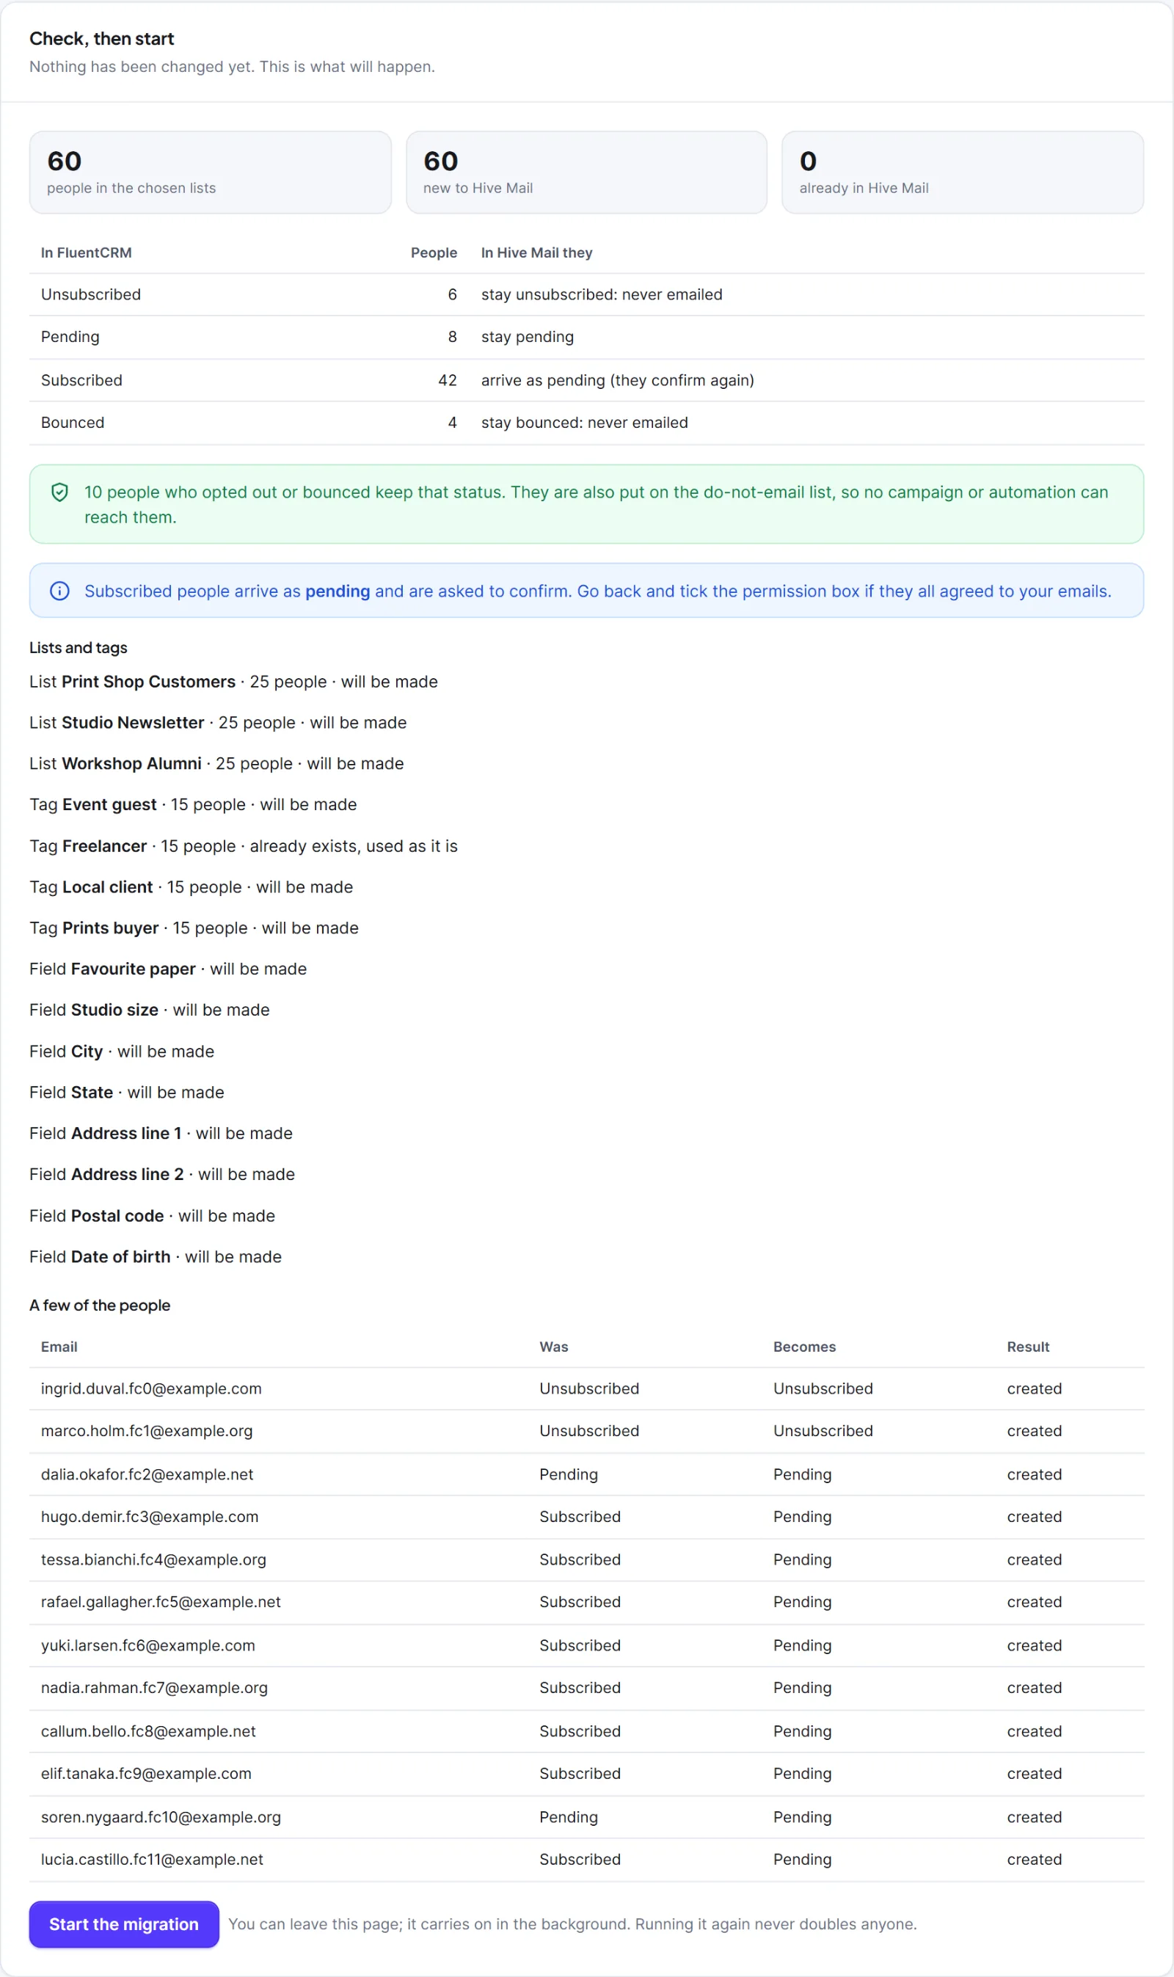Select the Studio Newsletter list line
The image size is (1174, 1977).
219,723
